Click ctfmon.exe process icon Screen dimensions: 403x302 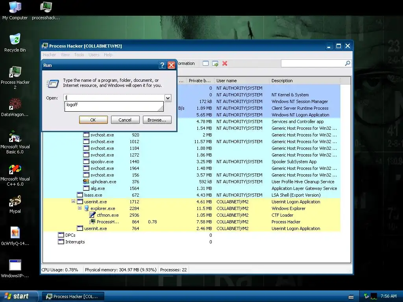92,215
